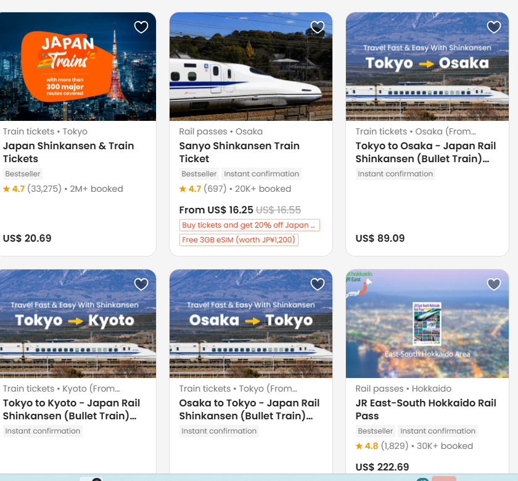Click heart icon on Sanyo Shinkansen card
This screenshot has height=481, width=518.
click(318, 27)
